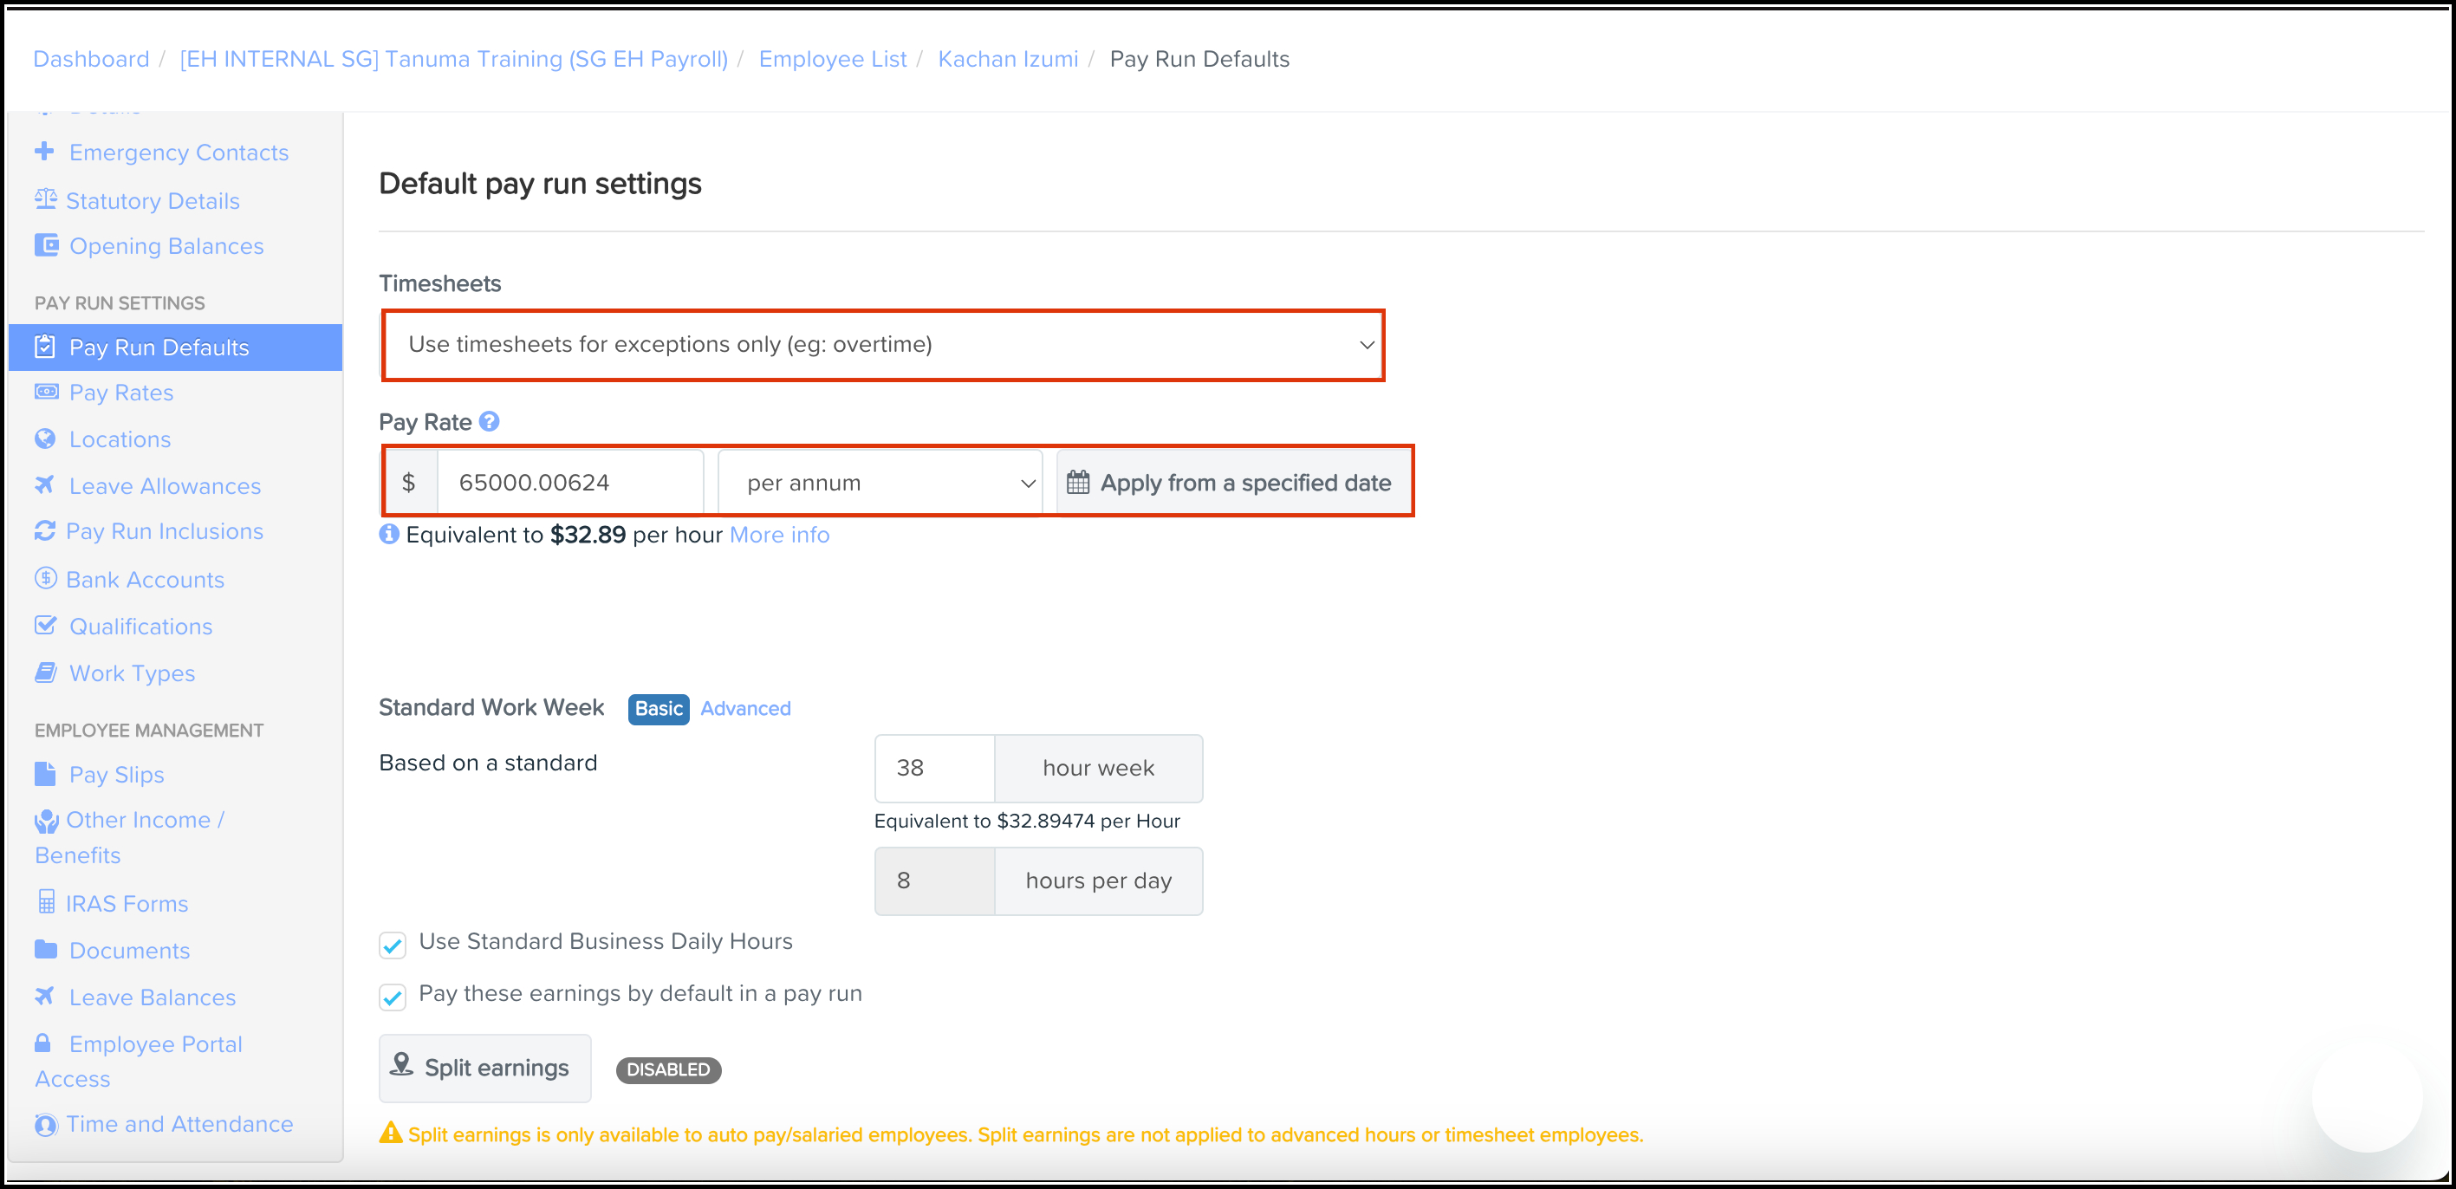Click the Pay Rate help question icon

click(x=489, y=421)
